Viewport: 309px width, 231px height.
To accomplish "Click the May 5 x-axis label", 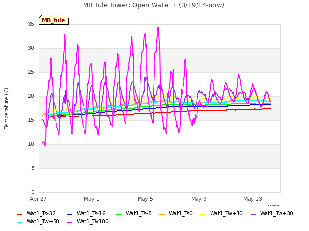I will point(145,199).
